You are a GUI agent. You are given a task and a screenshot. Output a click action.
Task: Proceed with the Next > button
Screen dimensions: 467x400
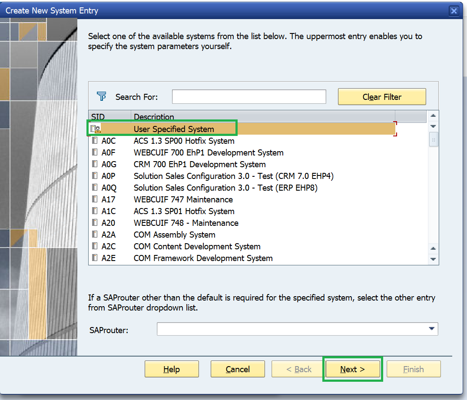pyautogui.click(x=353, y=369)
